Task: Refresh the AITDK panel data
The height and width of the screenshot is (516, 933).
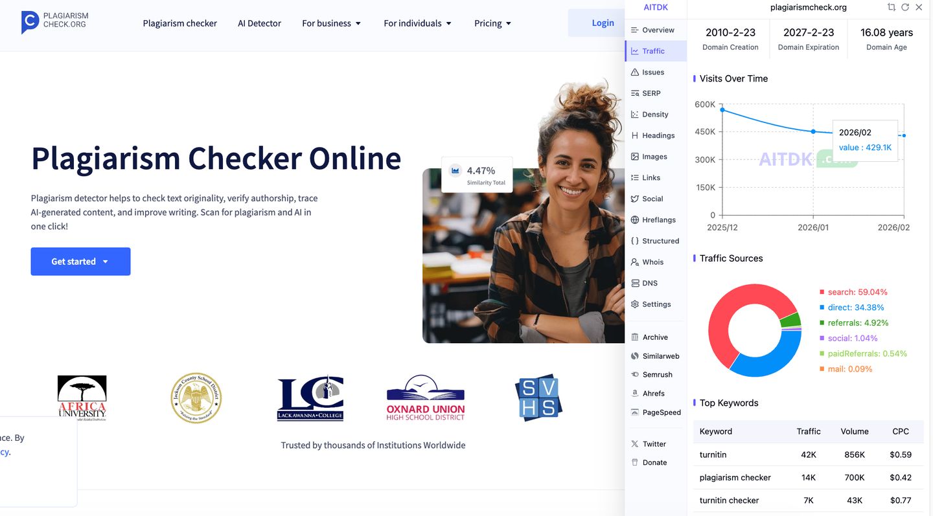Action: point(905,7)
